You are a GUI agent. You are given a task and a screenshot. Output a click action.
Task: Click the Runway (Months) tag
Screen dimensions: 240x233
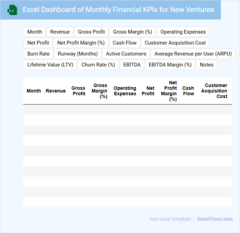[x=78, y=54]
